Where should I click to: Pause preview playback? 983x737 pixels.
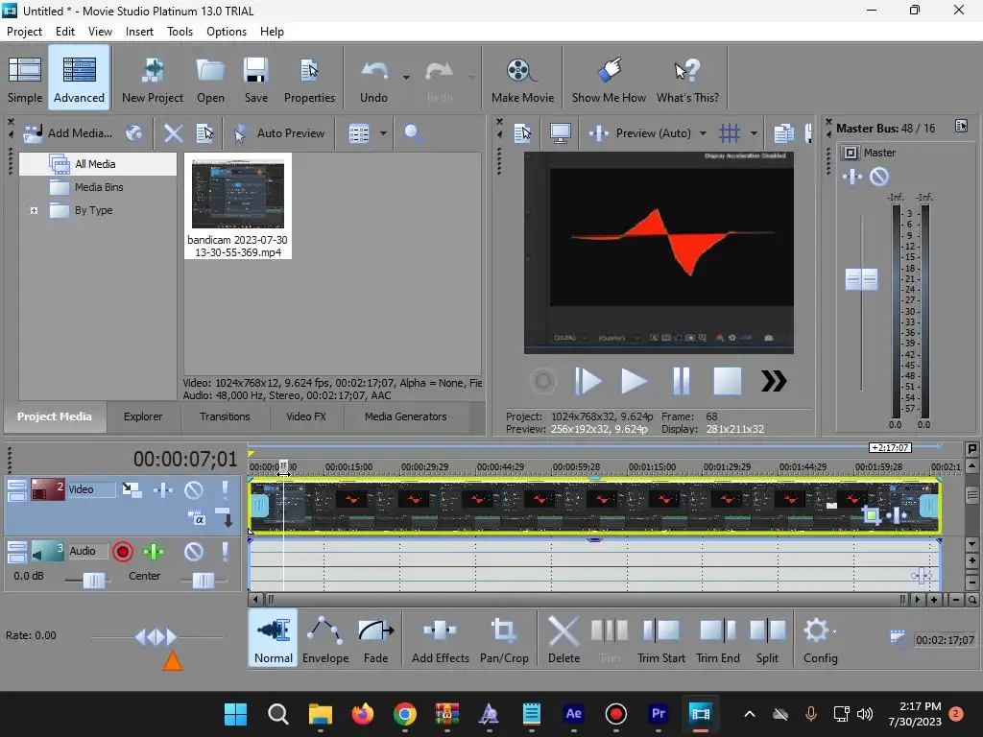coord(681,381)
